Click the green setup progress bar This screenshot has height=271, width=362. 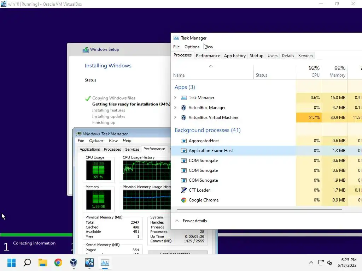(x=36, y=235)
